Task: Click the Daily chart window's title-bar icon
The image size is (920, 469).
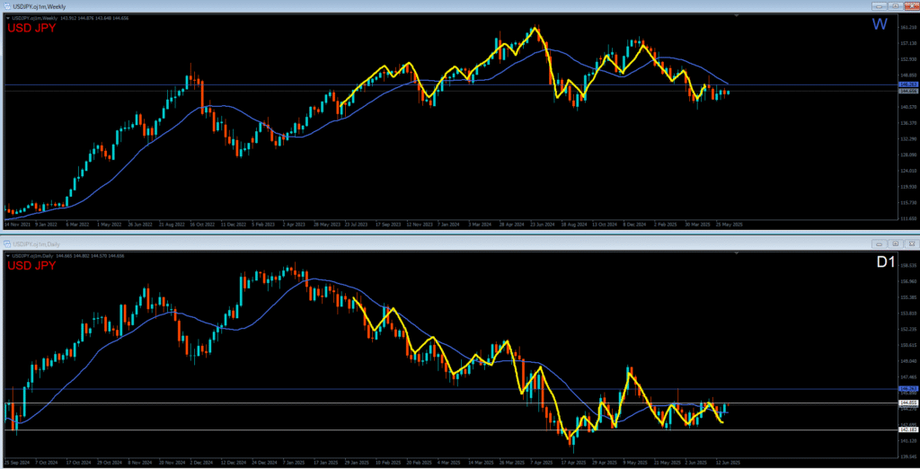Action: [7, 243]
